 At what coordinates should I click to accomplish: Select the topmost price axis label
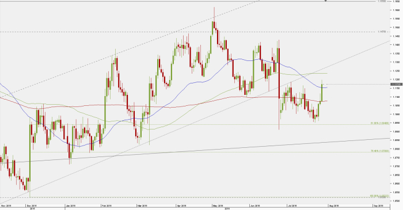396,1
